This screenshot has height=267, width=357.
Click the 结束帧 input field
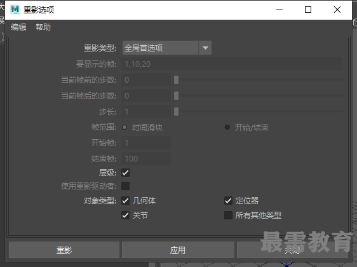tap(146, 158)
